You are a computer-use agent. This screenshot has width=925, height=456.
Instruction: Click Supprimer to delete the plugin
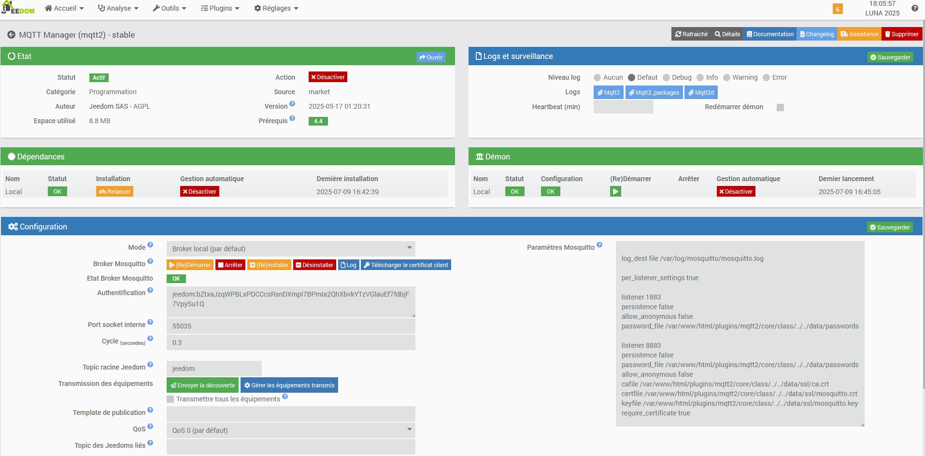(902, 34)
